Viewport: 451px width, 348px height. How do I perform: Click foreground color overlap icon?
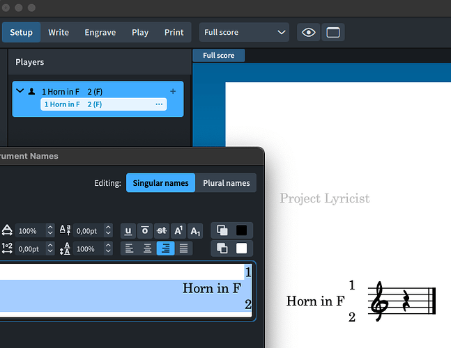tap(222, 230)
